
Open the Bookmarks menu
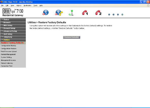[27, 6]
